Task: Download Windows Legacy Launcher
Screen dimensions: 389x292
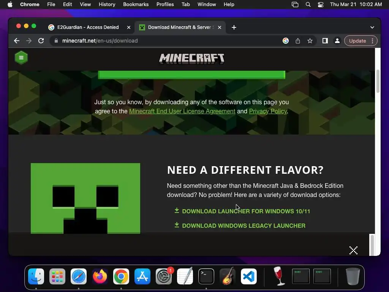Action: pos(244,226)
